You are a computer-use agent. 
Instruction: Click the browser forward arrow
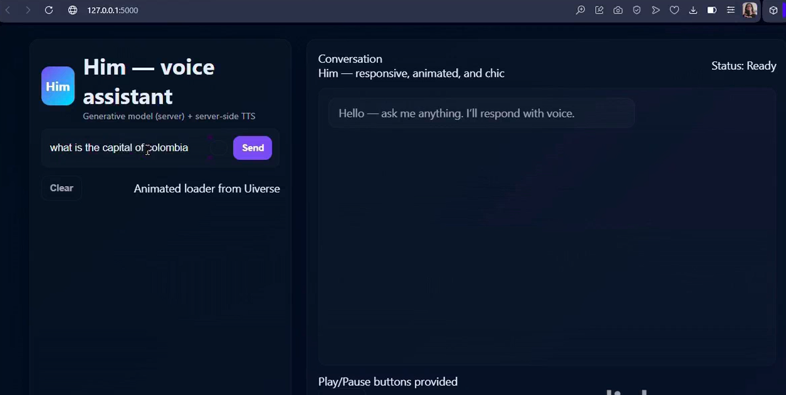[x=28, y=10]
